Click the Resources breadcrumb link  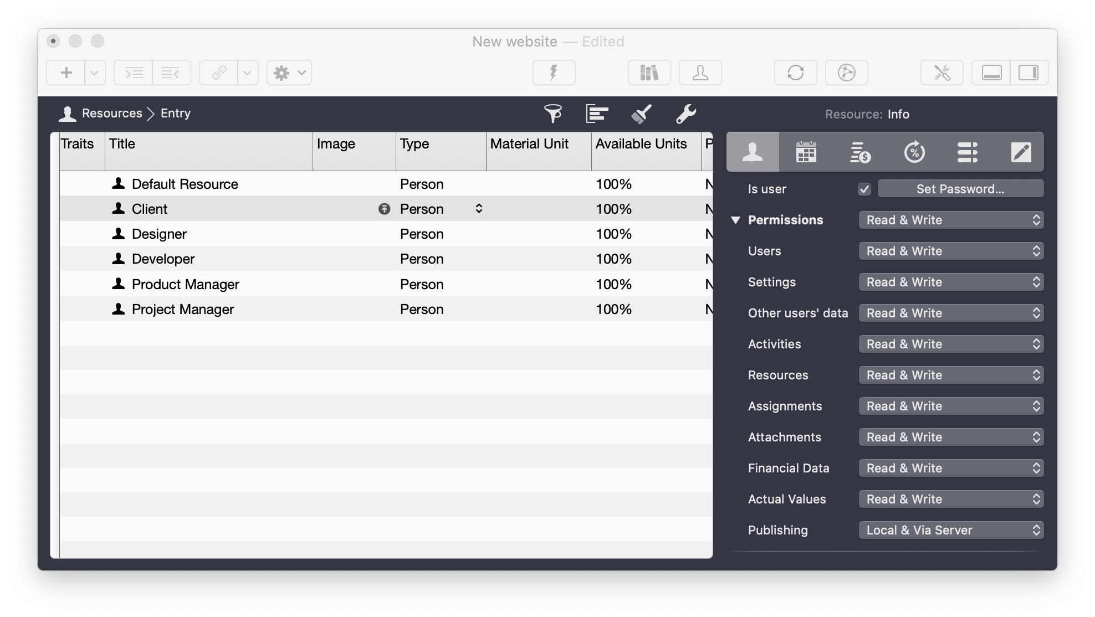point(112,114)
